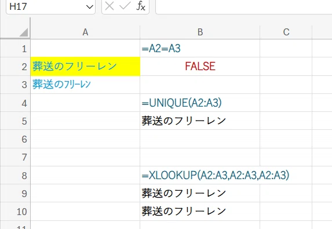
Task: Click cell B1 with =A2=A3 text
Action: [200, 49]
